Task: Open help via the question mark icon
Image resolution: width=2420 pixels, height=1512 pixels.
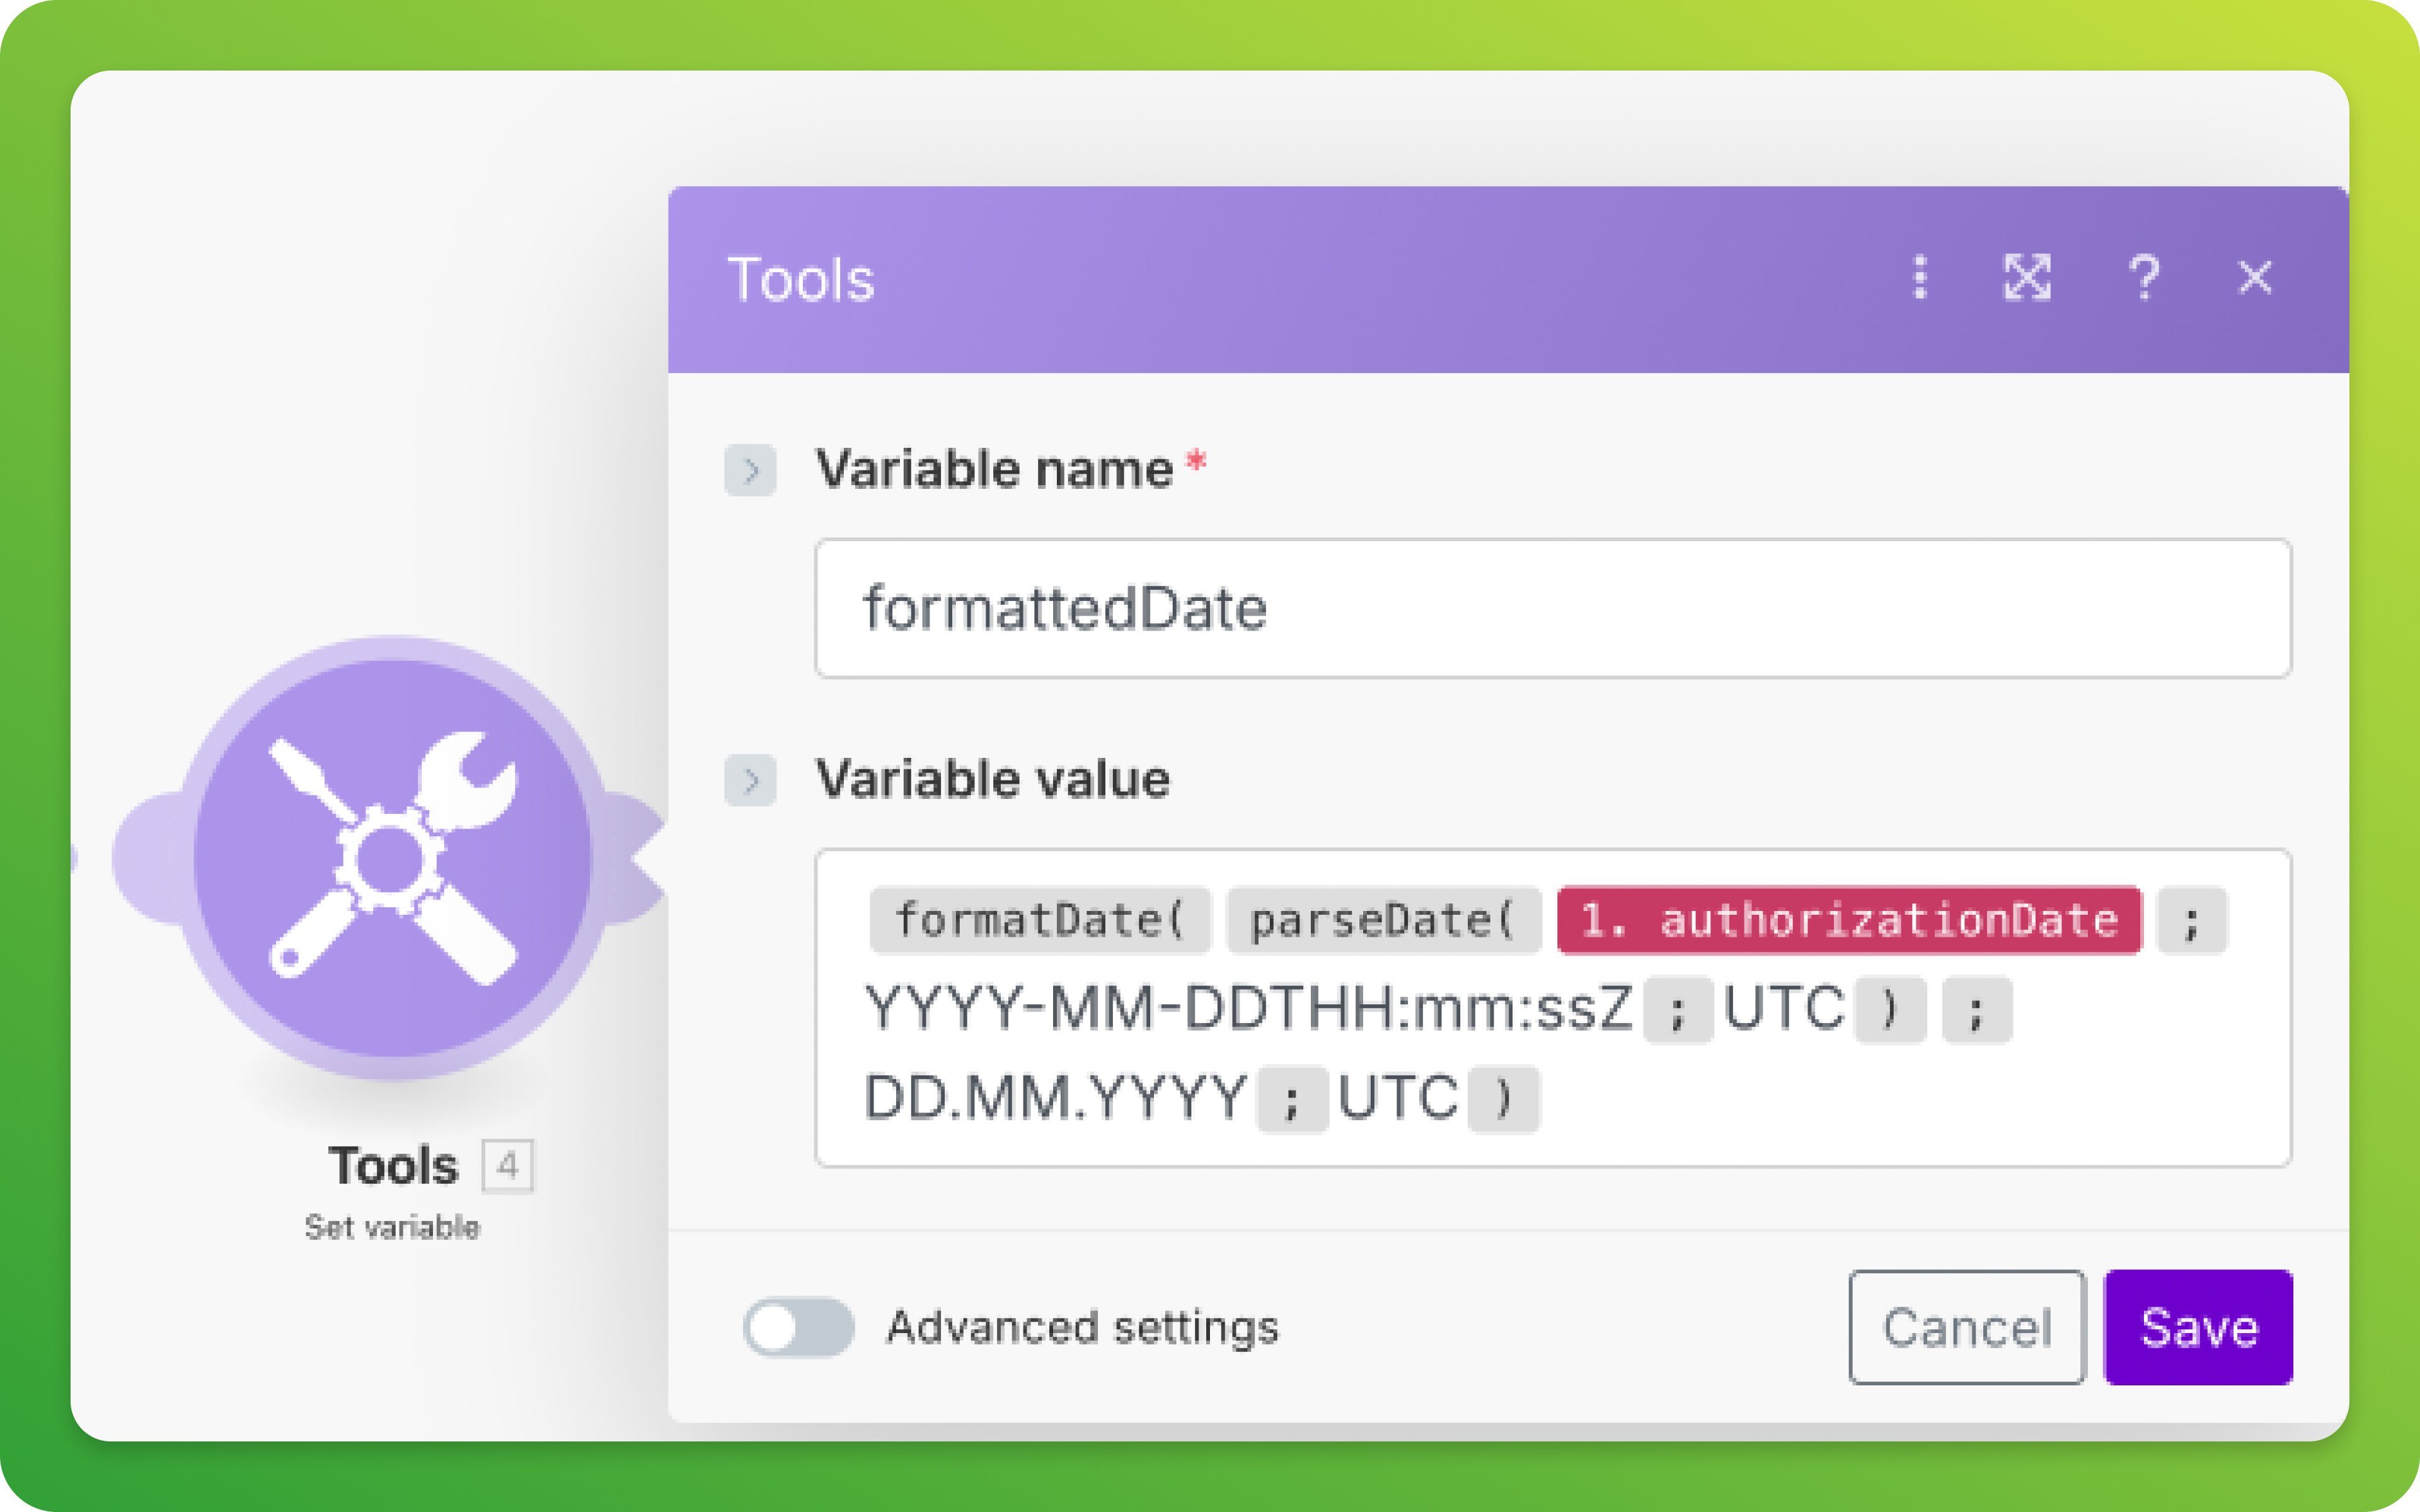Action: (x=2143, y=277)
